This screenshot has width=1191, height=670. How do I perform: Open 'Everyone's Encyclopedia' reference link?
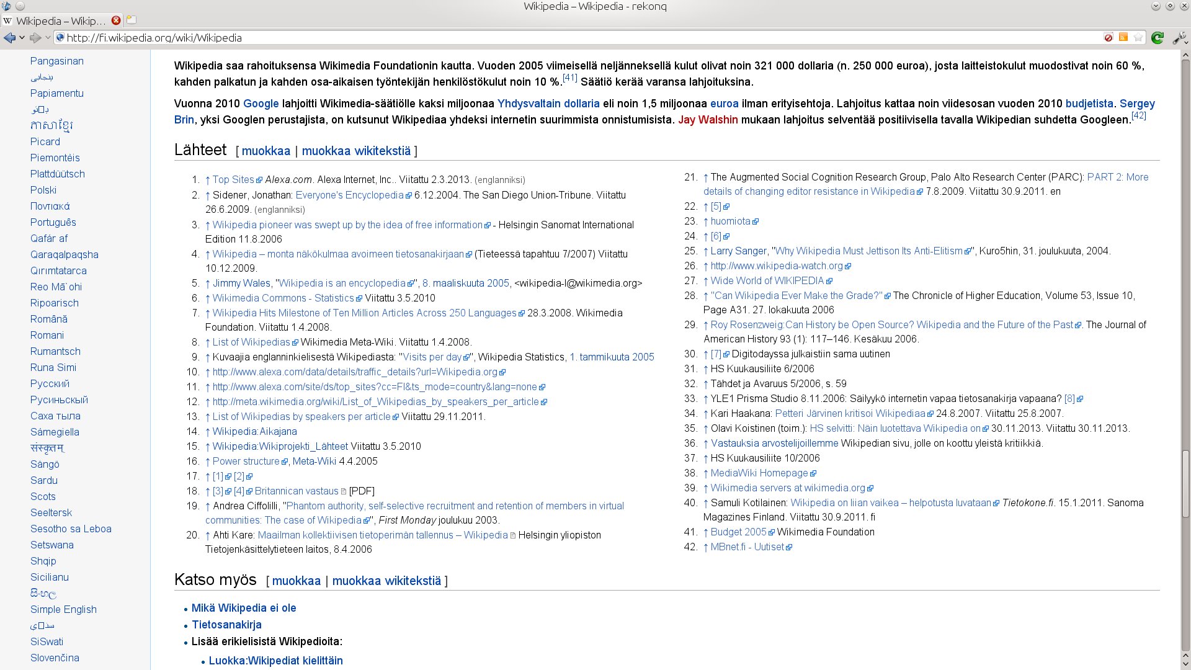pos(350,195)
